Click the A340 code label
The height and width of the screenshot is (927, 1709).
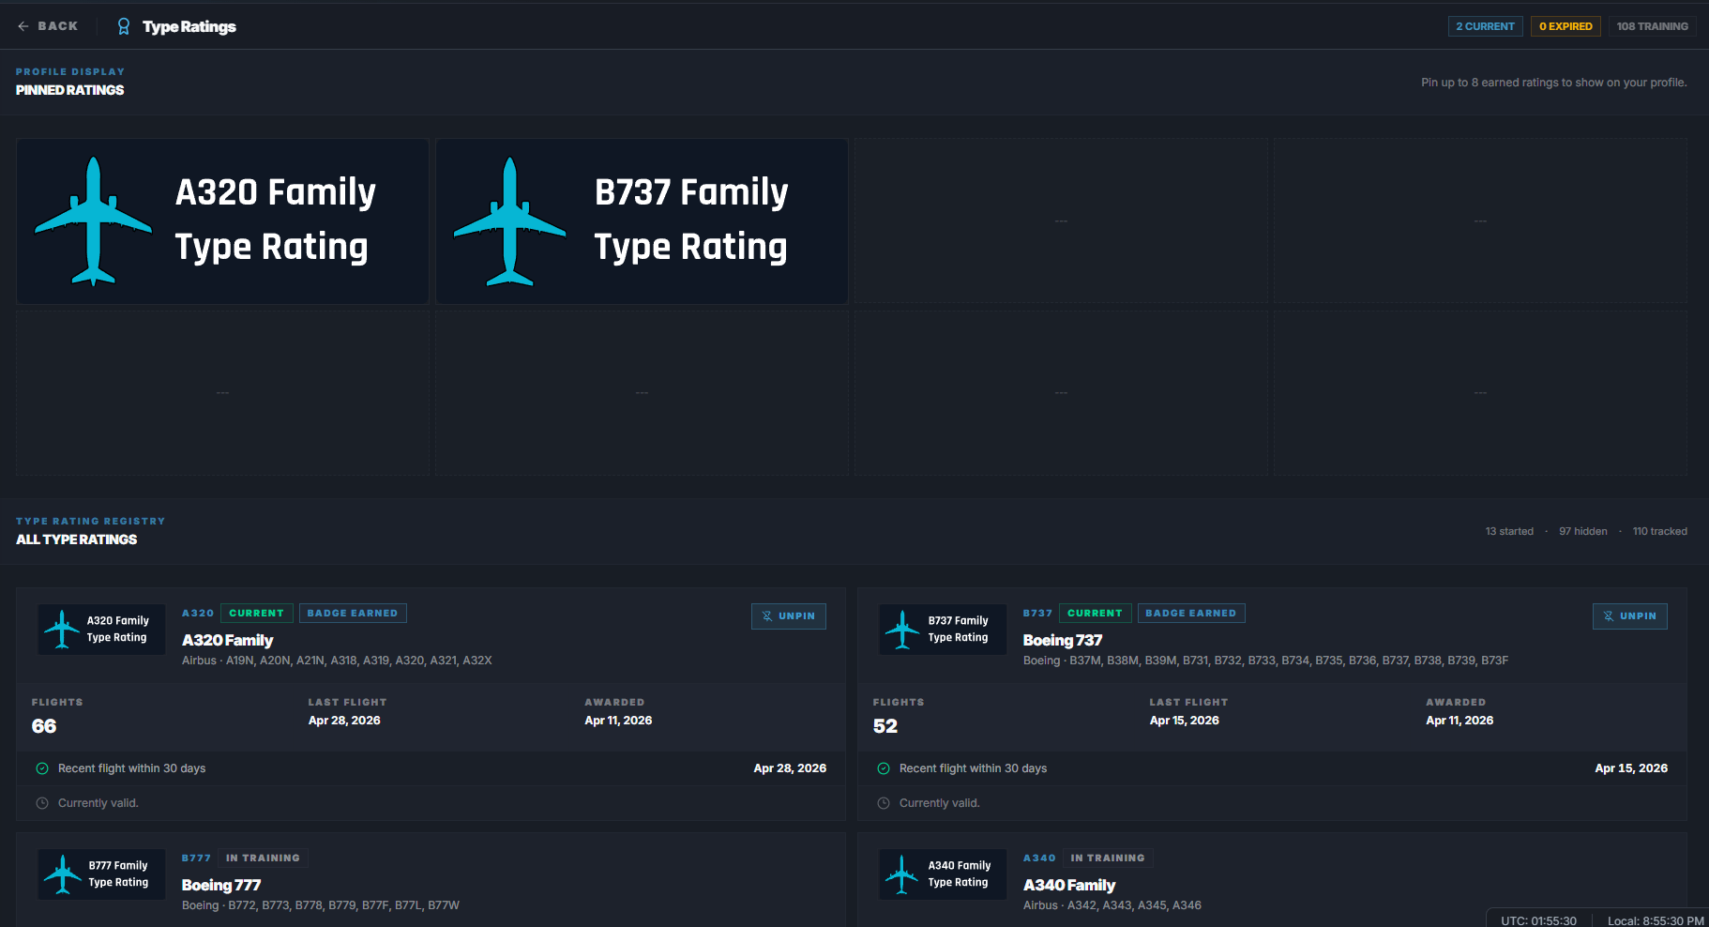1039,859
